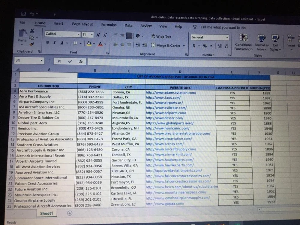Open https://www.globalparts.aero/ link
The height and width of the screenshot is (225, 300).
(169, 123)
